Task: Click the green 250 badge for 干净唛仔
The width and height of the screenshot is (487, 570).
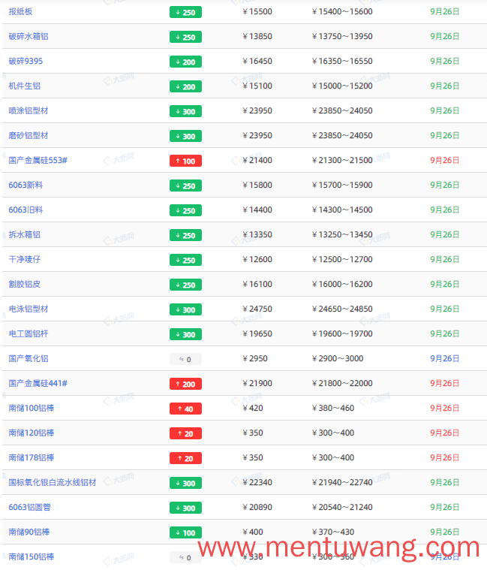Action: [185, 260]
